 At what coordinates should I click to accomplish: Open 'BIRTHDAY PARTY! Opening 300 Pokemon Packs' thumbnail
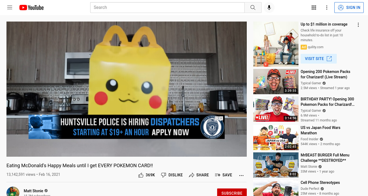pyautogui.click(x=276, y=109)
